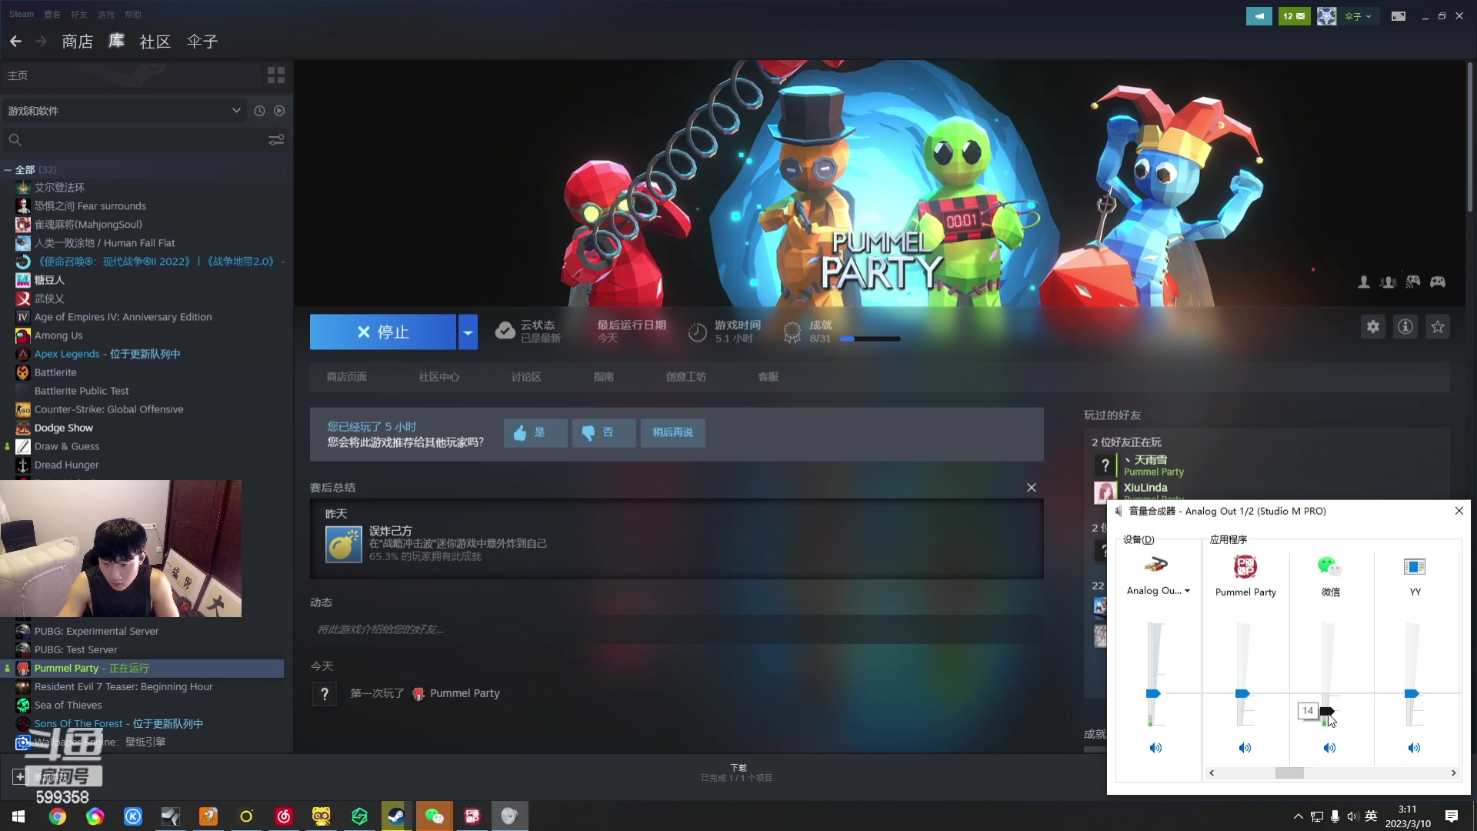Close the post-game summary panel
This screenshot has width=1477, height=831.
point(1032,488)
